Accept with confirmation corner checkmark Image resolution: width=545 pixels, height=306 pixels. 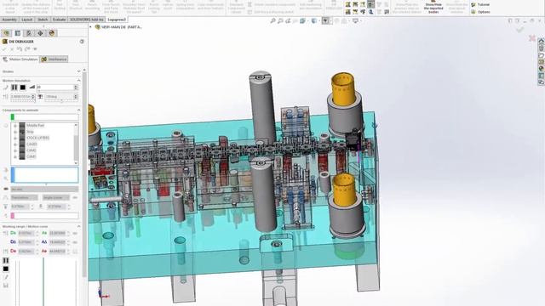[x=520, y=30]
